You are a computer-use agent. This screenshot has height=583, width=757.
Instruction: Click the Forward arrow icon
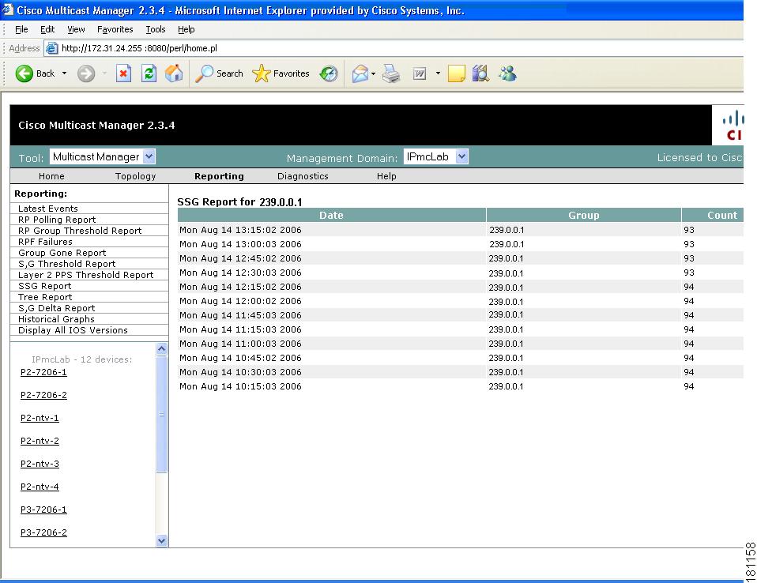(x=86, y=73)
